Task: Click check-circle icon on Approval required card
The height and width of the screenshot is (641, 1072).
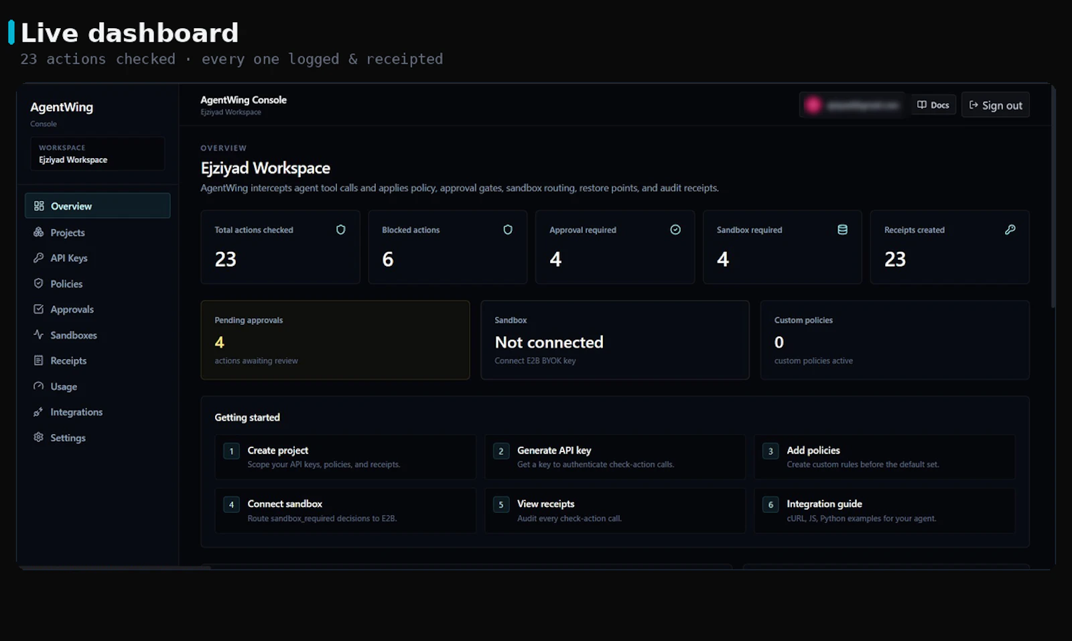Action: pyautogui.click(x=675, y=230)
